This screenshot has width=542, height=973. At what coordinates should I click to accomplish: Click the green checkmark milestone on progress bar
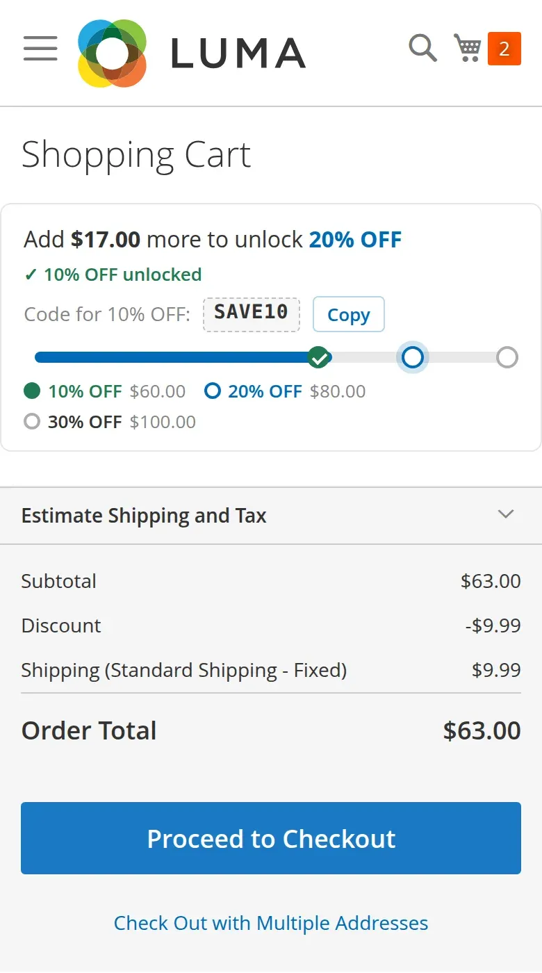319,357
